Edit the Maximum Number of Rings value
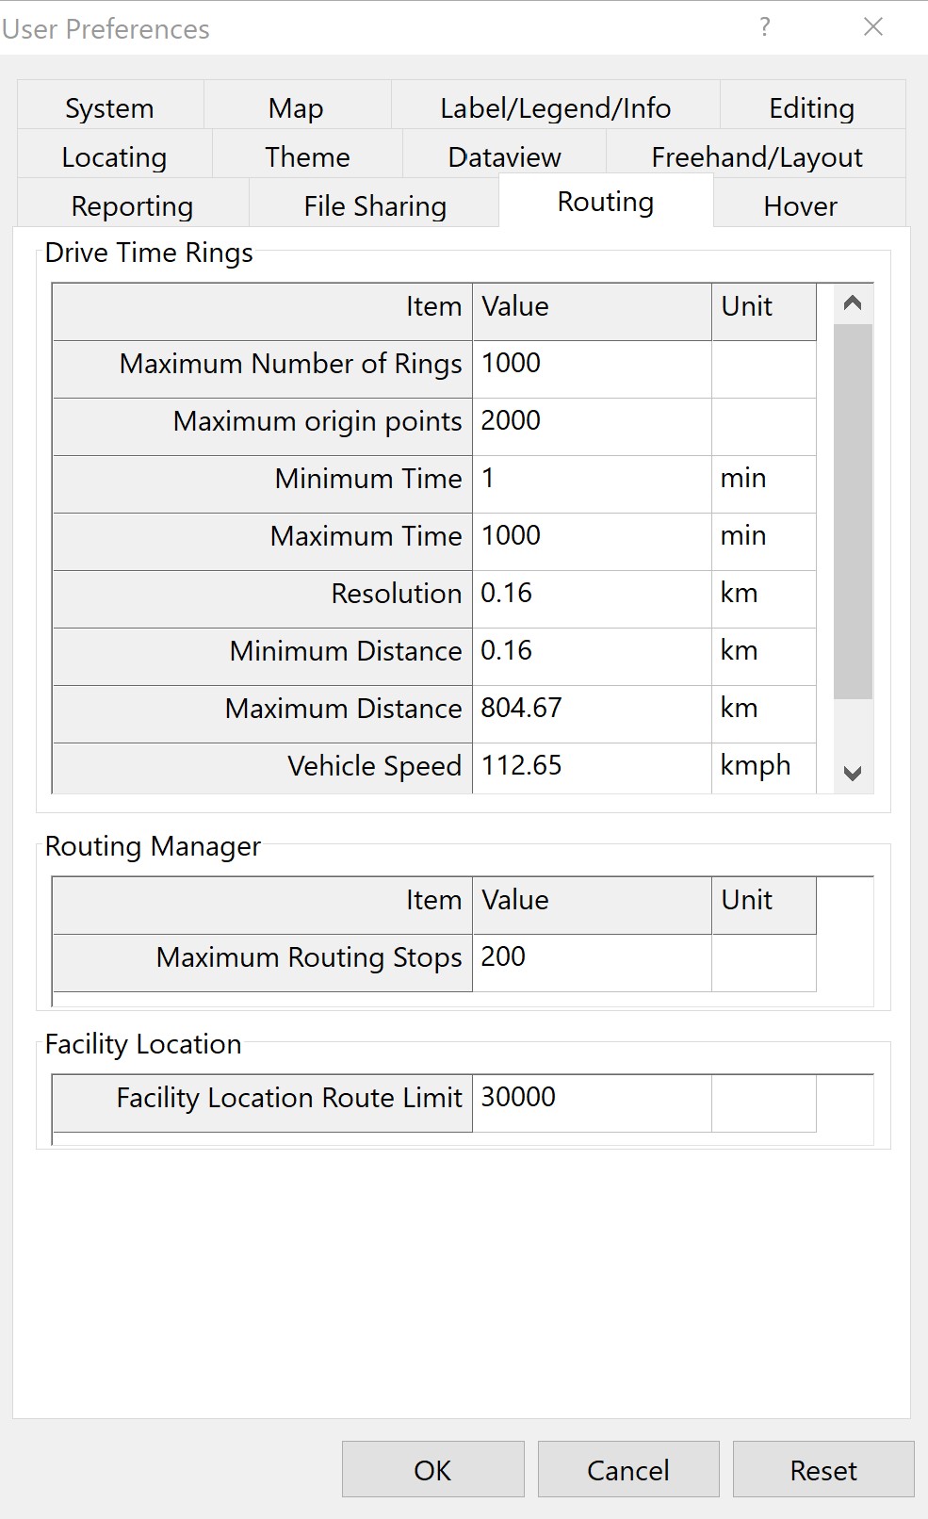The height and width of the screenshot is (1519, 928). [591, 365]
